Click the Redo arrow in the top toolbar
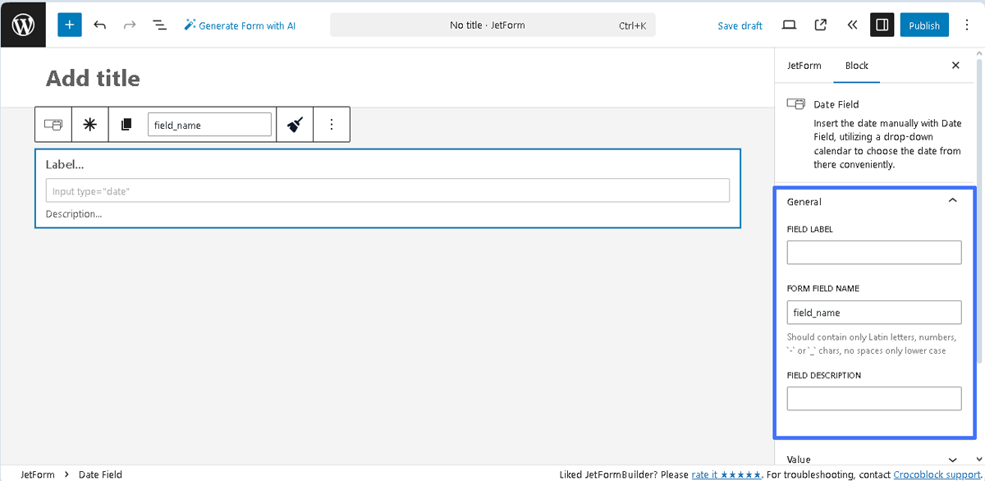Screen dimensions: 985x481 [129, 25]
